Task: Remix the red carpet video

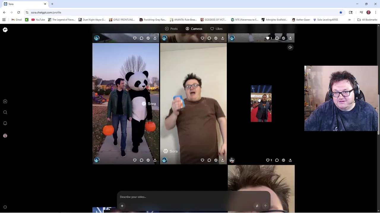Action: (x=284, y=160)
